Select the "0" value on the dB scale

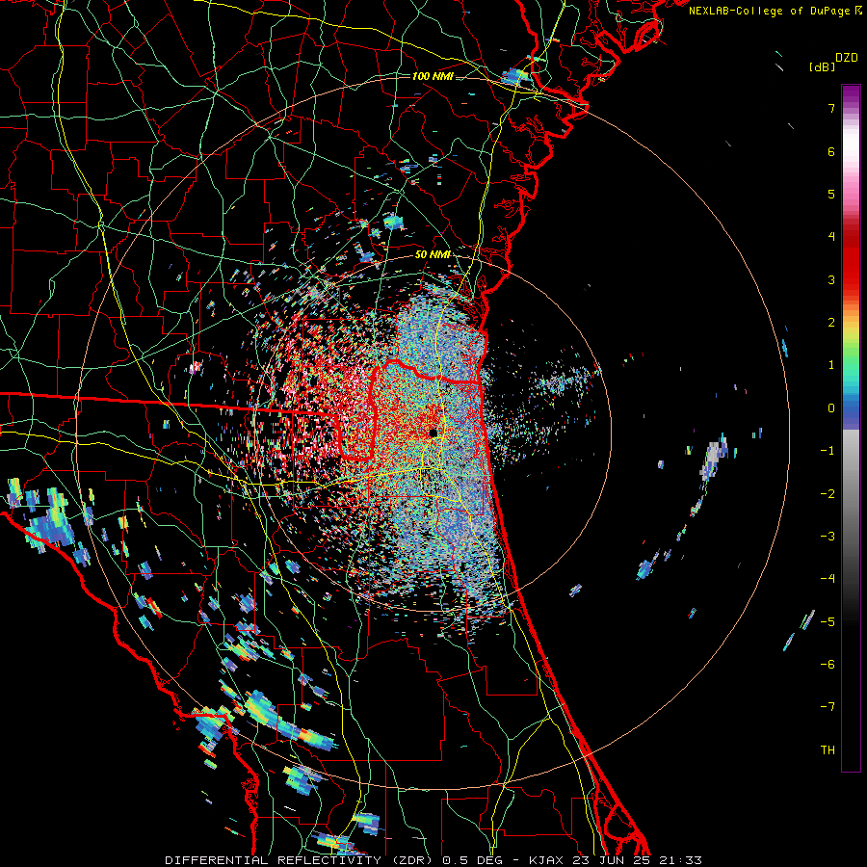click(831, 408)
